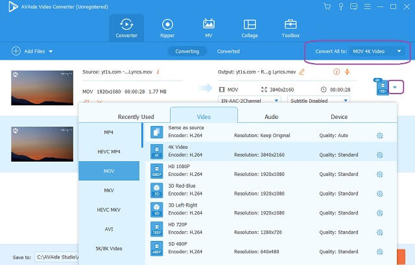Click the Same as source preset icon
Viewport: 415px width, 265px height.
coord(157,132)
